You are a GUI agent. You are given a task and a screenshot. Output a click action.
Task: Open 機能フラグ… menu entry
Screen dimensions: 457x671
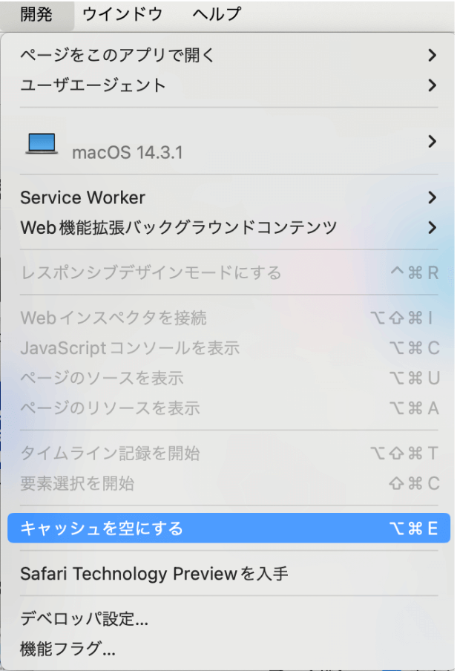229,649
